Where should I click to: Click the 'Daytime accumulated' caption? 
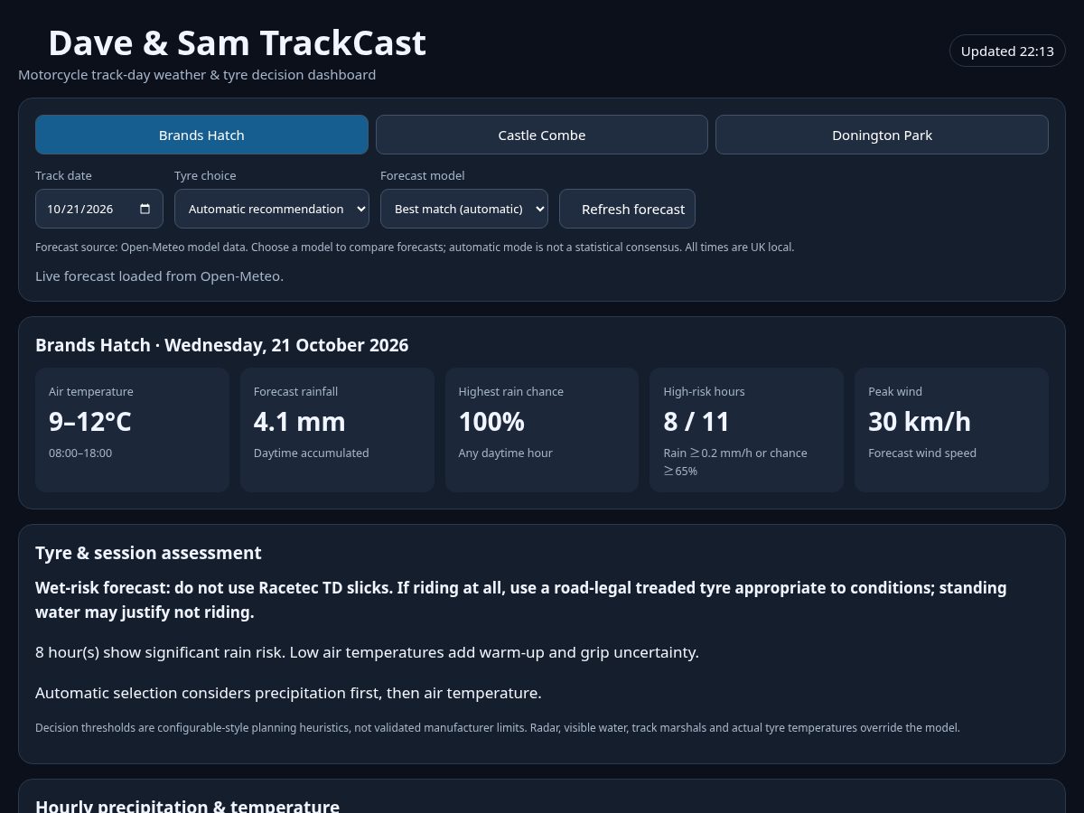point(312,453)
